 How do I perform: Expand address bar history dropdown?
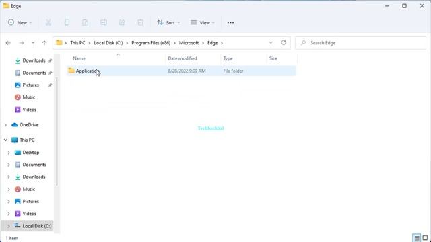(x=271, y=43)
